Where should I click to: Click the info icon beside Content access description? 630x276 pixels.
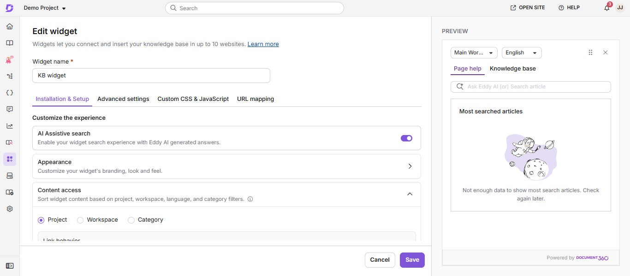pos(250,199)
